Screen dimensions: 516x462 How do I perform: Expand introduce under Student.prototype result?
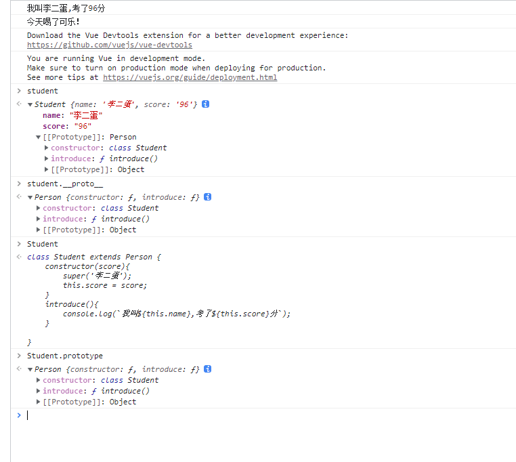38,391
